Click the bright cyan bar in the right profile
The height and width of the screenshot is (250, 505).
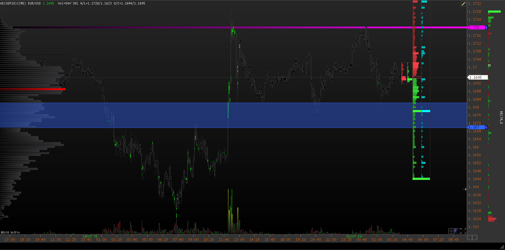(426, 111)
